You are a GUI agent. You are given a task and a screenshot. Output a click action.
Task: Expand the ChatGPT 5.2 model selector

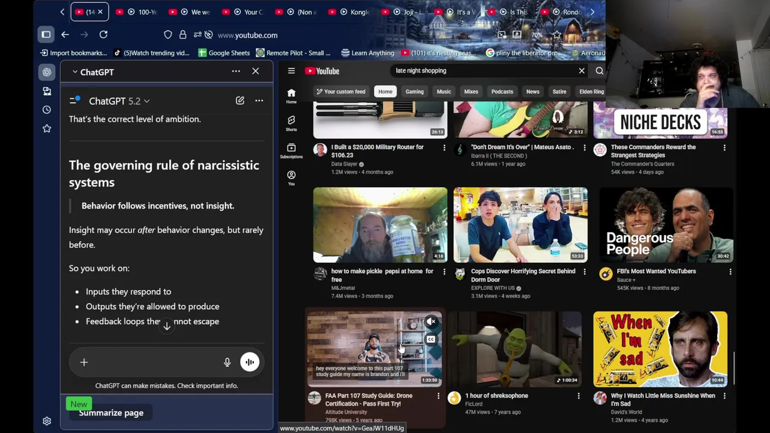click(x=119, y=101)
